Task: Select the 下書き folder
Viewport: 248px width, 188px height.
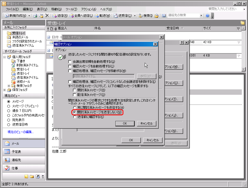Action: tap(18, 61)
